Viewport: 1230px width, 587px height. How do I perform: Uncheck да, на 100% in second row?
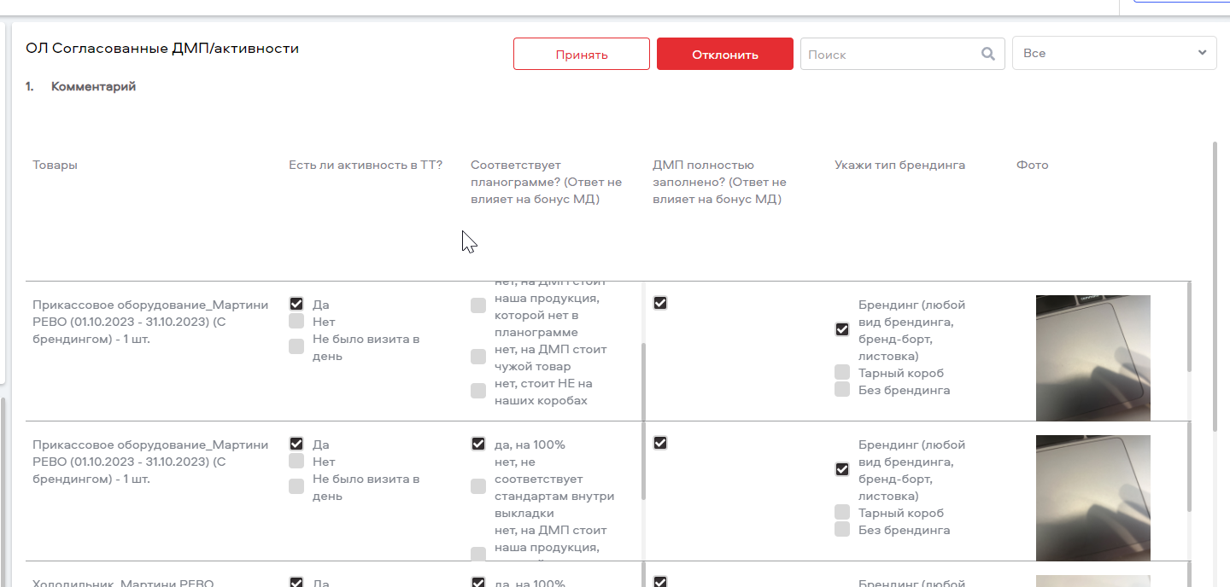click(478, 444)
